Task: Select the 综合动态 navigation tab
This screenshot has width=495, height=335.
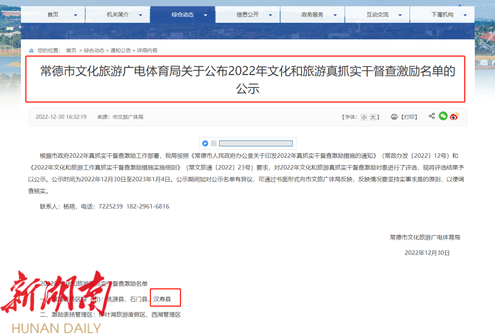Action: tap(182, 15)
